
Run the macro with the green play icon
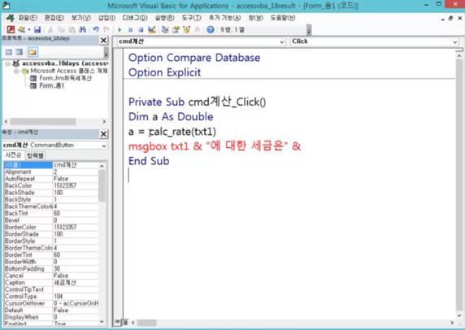coord(120,29)
